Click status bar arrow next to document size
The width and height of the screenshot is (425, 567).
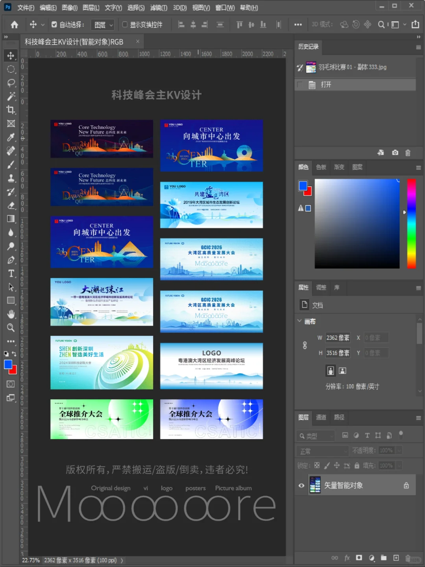point(122,560)
